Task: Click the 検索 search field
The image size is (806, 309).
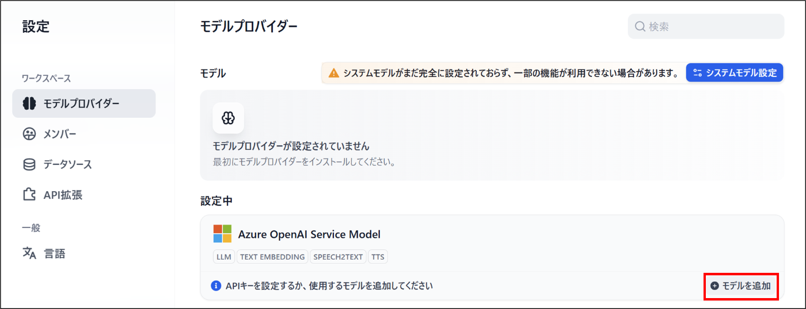Action: click(x=706, y=26)
